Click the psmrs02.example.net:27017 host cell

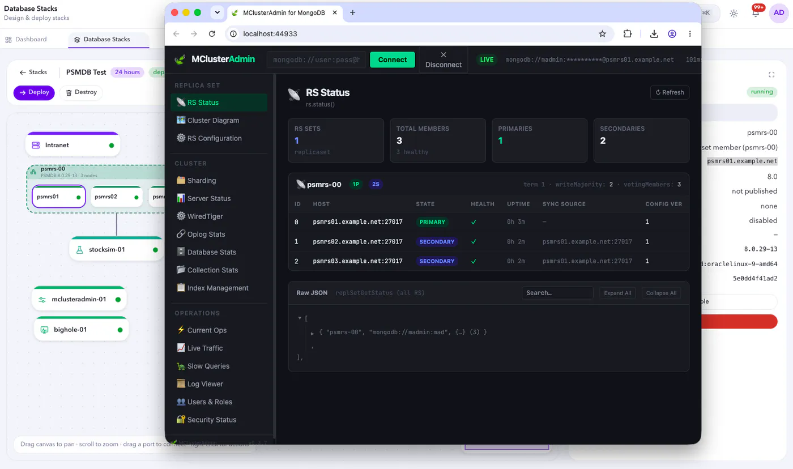click(x=358, y=242)
